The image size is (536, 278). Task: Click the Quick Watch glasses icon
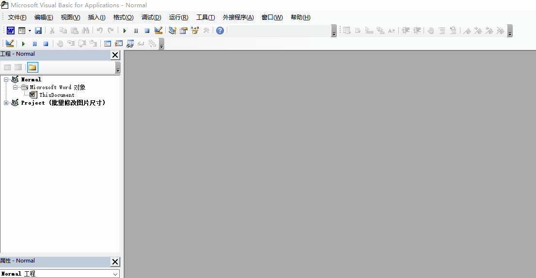coord(141,44)
